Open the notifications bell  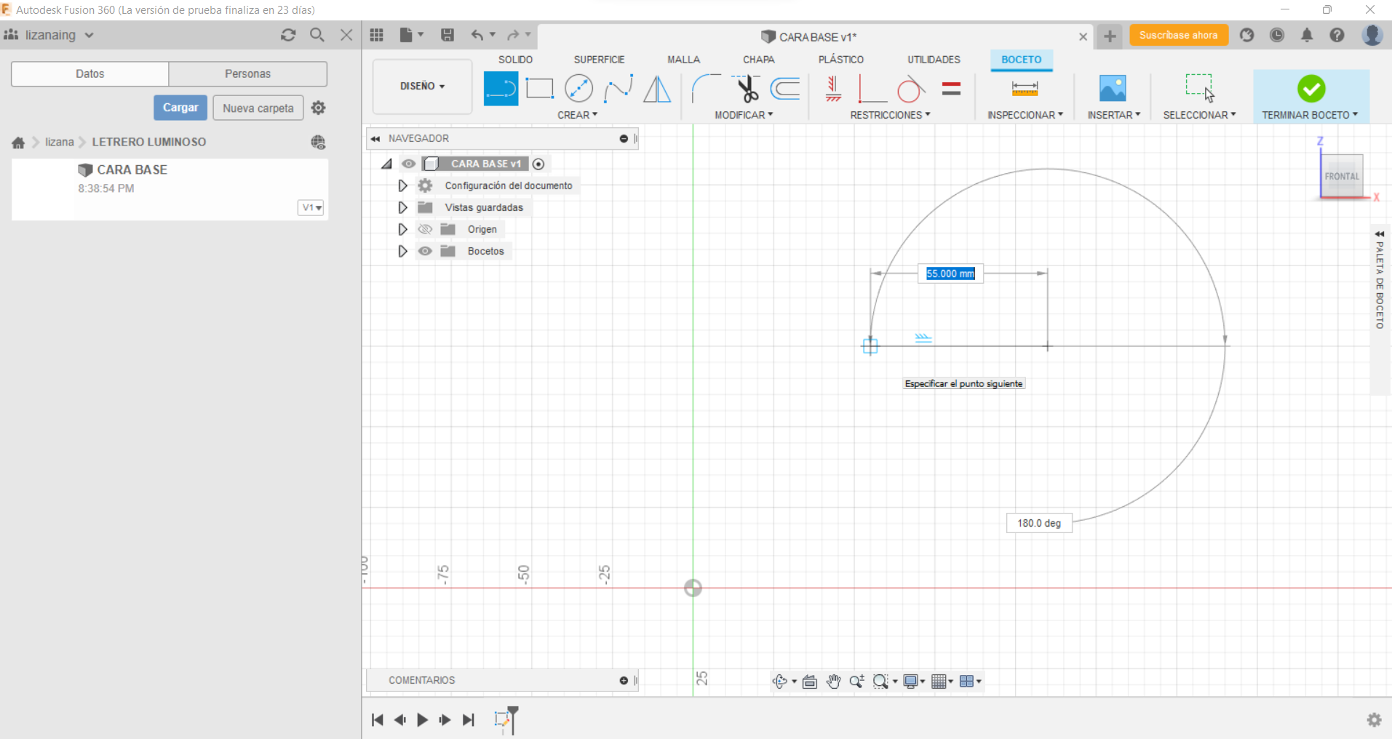1307,35
